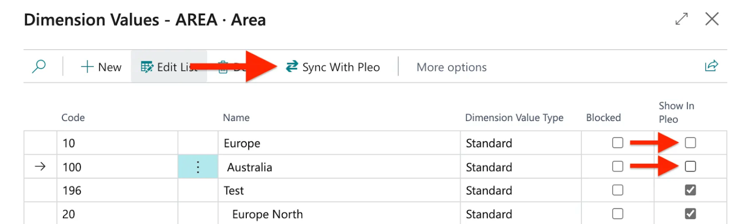The height and width of the screenshot is (224, 730).
Task: Open Dimension Value Type for Test row
Action: [520, 190]
